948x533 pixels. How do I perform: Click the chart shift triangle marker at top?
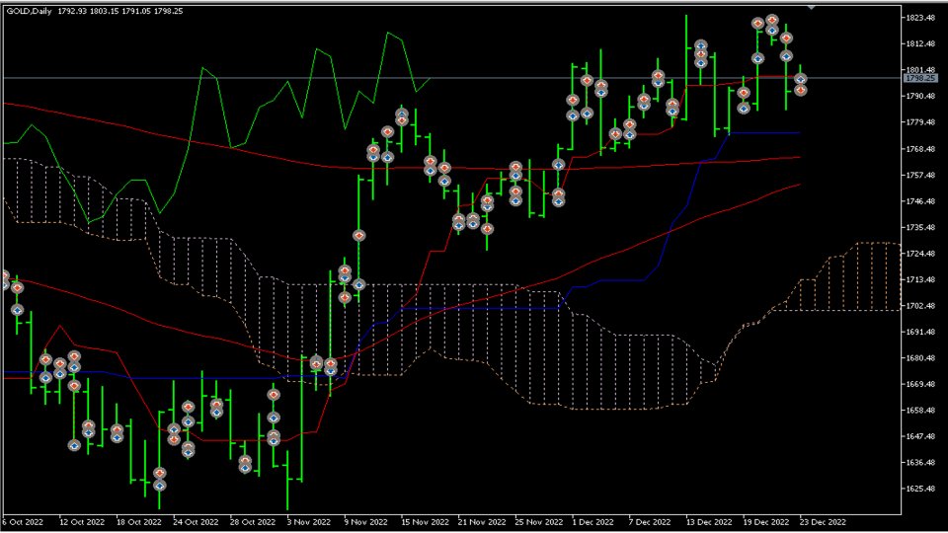pyautogui.click(x=811, y=7)
